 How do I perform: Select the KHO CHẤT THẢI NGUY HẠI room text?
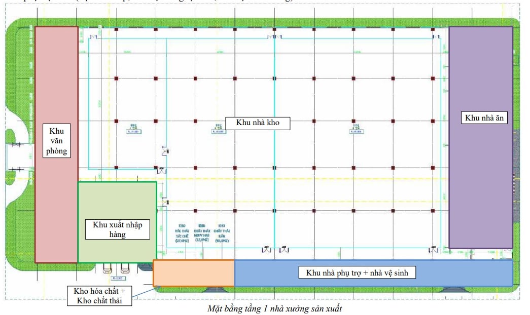pyautogui.click(x=202, y=233)
